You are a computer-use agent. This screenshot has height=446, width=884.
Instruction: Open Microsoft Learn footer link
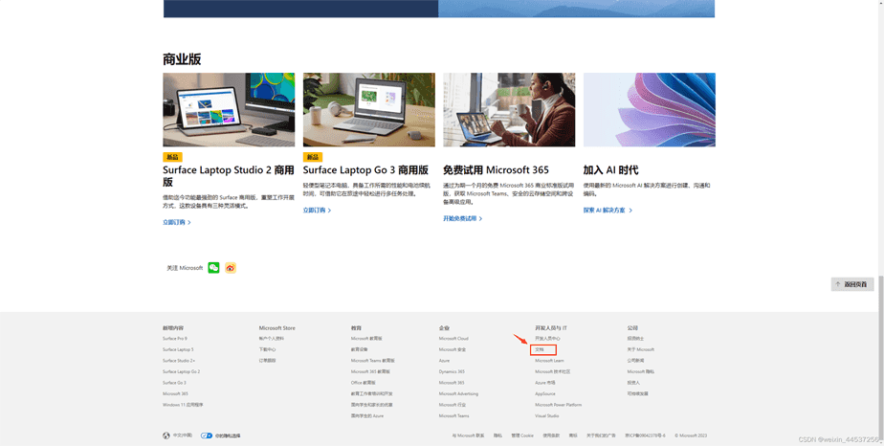pos(549,361)
